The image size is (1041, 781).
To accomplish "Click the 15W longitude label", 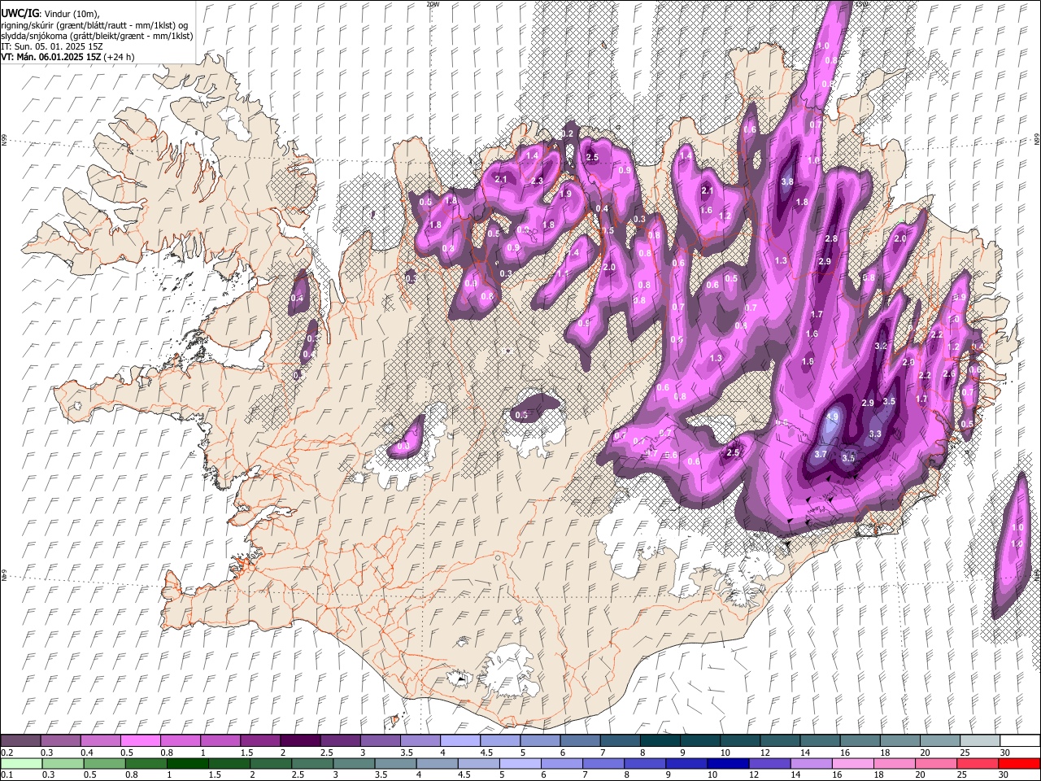I will click(861, 4).
